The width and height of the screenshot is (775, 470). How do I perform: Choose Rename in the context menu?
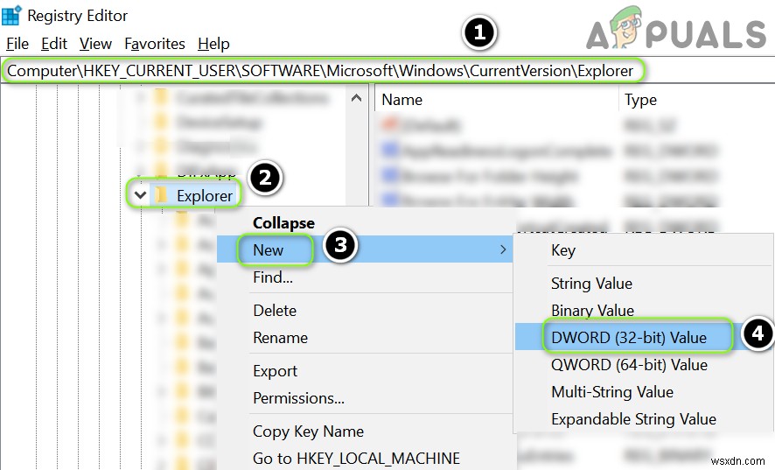point(280,338)
